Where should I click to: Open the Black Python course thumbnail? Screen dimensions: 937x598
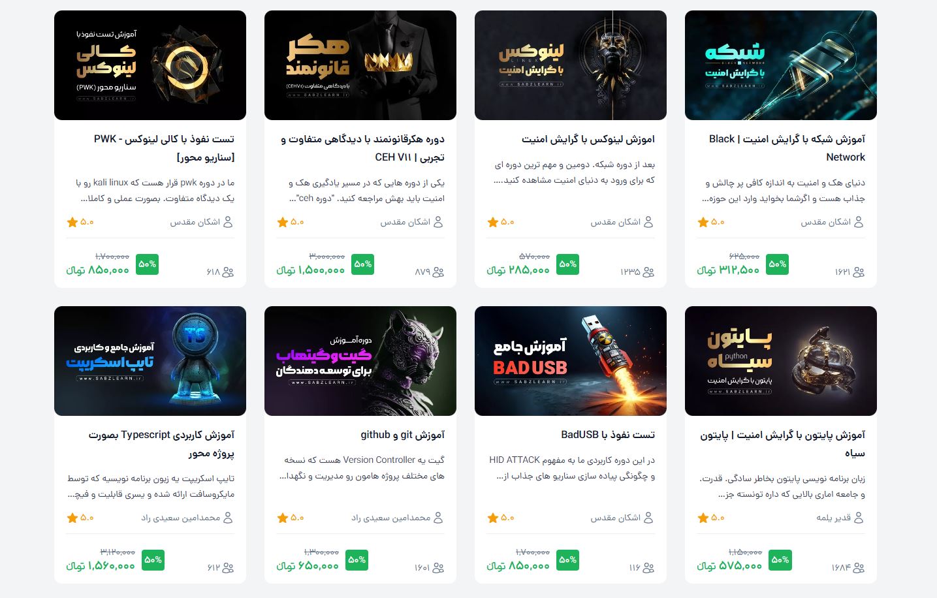click(781, 361)
